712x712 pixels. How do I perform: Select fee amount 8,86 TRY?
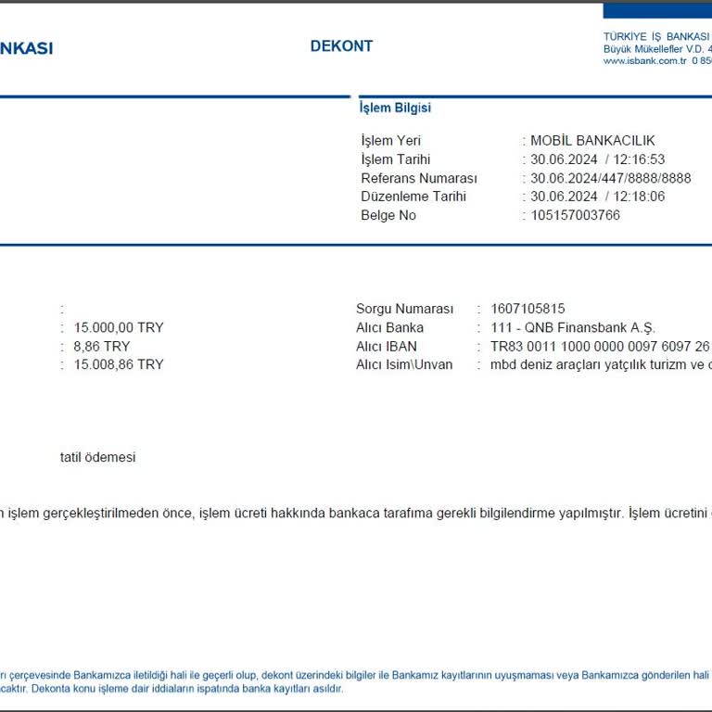pos(102,347)
